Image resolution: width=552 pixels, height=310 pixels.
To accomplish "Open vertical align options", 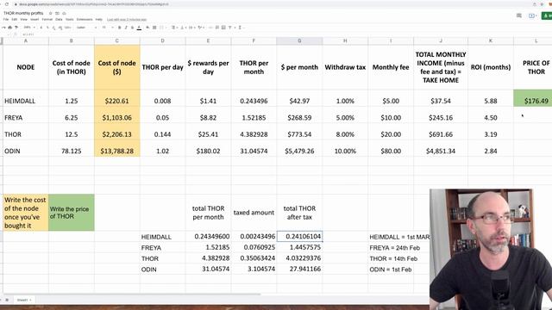I will (183, 28).
